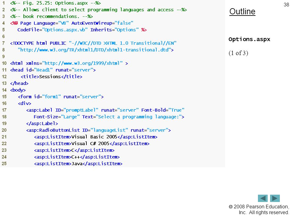Click the closing </asp:Label> tag
The image size is (292, 219).
(42, 123)
